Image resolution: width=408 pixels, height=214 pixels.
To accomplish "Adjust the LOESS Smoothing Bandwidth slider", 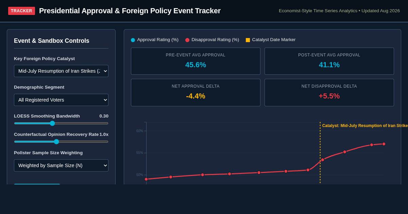I will 61,123.
